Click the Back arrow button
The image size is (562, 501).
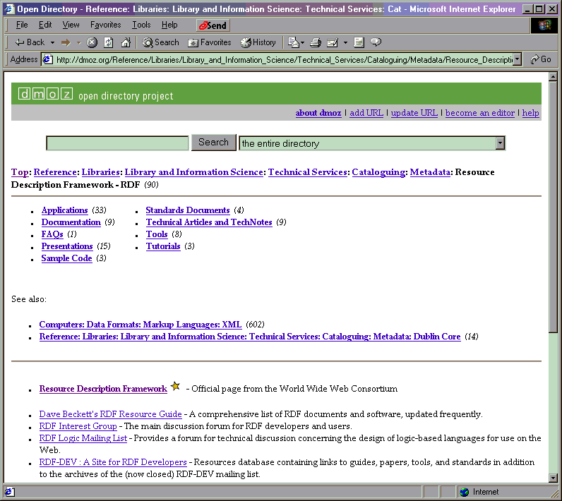30,42
